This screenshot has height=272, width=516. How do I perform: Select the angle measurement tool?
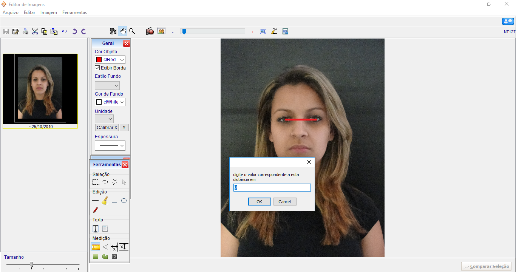(105, 247)
